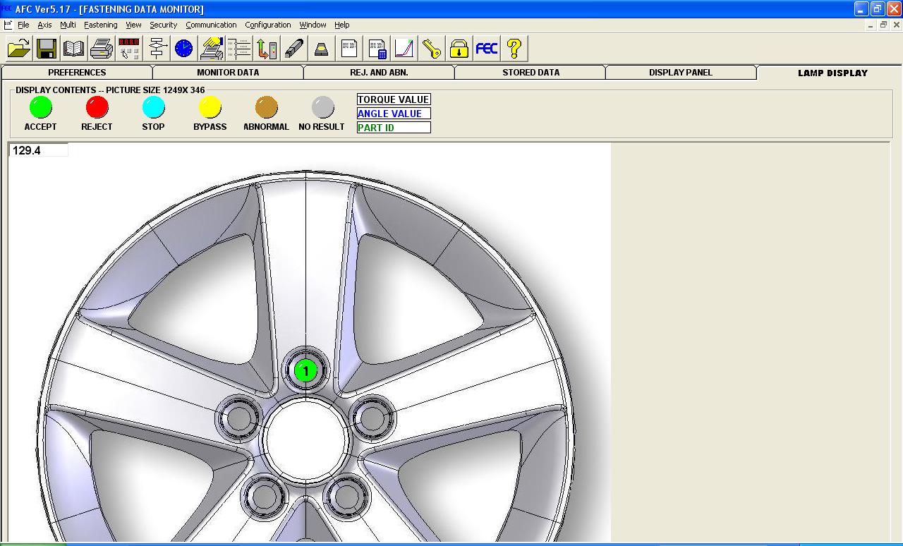Switch to the REJ. AND ABN. tab
Screen dimensions: 903x546
tap(379, 73)
